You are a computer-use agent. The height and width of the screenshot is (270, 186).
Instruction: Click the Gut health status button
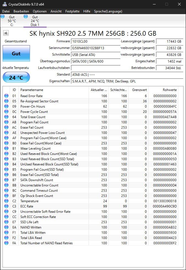[x=16, y=54]
